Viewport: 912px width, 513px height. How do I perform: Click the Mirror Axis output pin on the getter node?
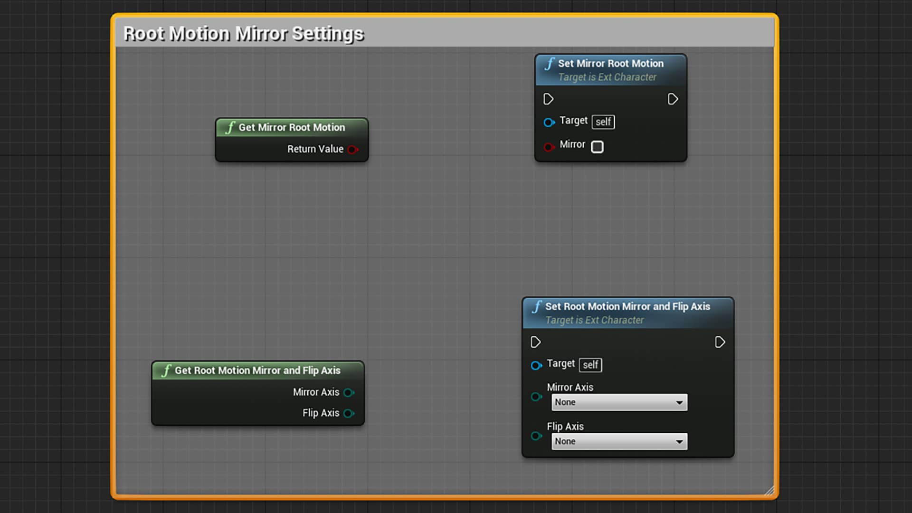pyautogui.click(x=349, y=392)
